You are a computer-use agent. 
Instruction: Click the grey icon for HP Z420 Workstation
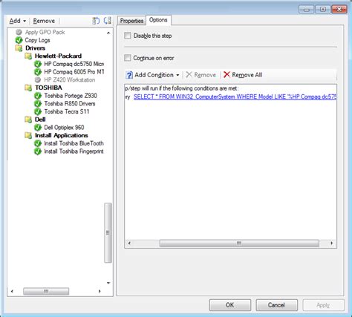tap(38, 80)
